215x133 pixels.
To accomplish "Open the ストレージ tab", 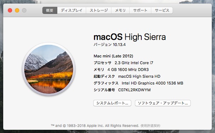I will pyautogui.click(x=99, y=10).
